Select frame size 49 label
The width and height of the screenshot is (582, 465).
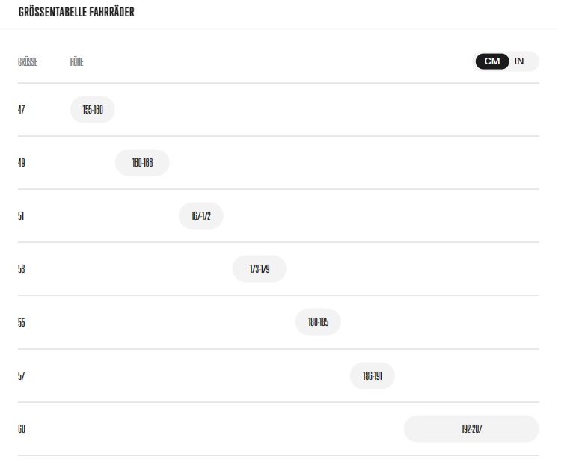[22, 163]
